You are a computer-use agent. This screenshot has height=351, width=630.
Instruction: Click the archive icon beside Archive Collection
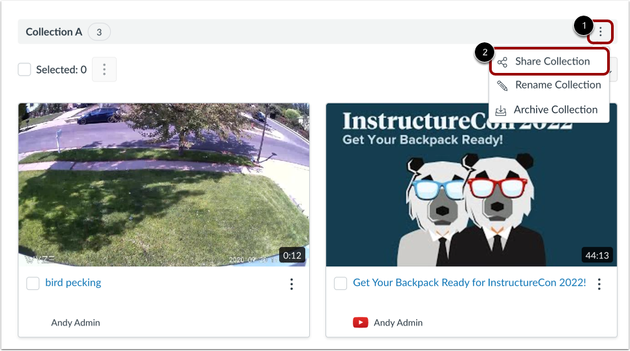point(501,110)
